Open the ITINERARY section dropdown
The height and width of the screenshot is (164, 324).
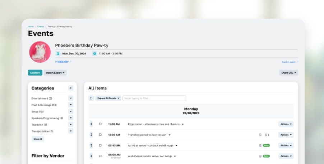(64, 62)
